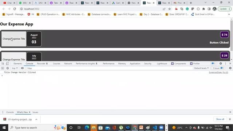Clear the console with the clear icon

coord(8,68)
